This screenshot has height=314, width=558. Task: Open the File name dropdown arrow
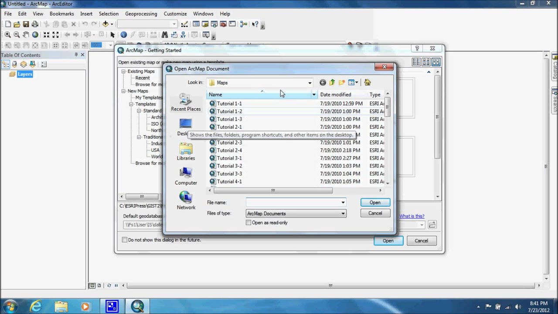(343, 202)
